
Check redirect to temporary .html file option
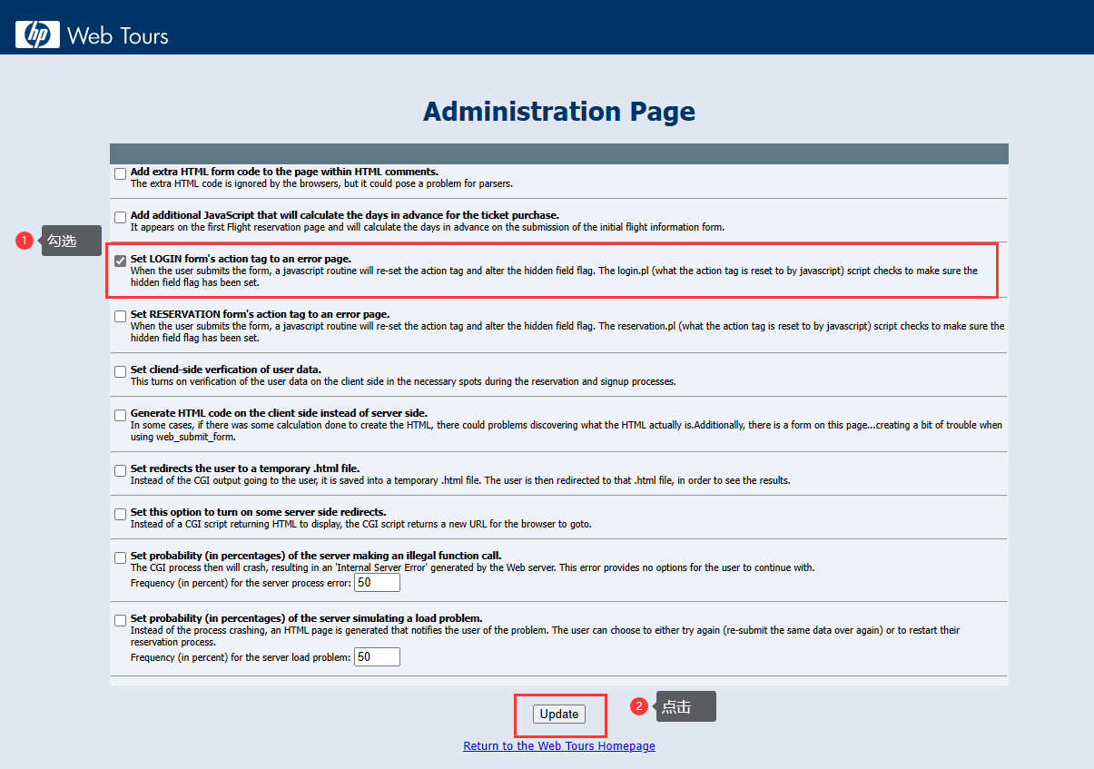[x=120, y=470]
